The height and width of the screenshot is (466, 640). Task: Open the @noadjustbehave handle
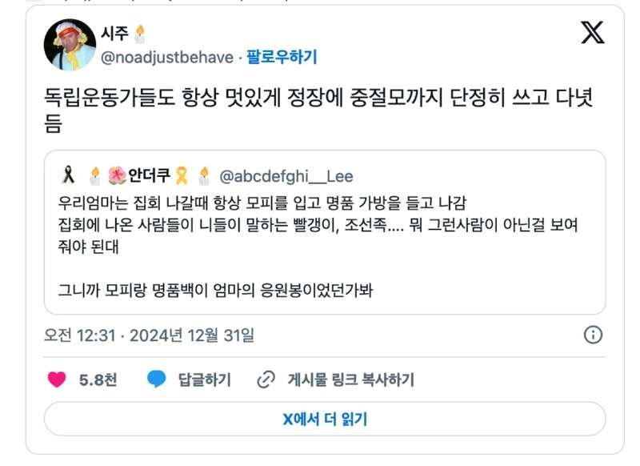168,57
